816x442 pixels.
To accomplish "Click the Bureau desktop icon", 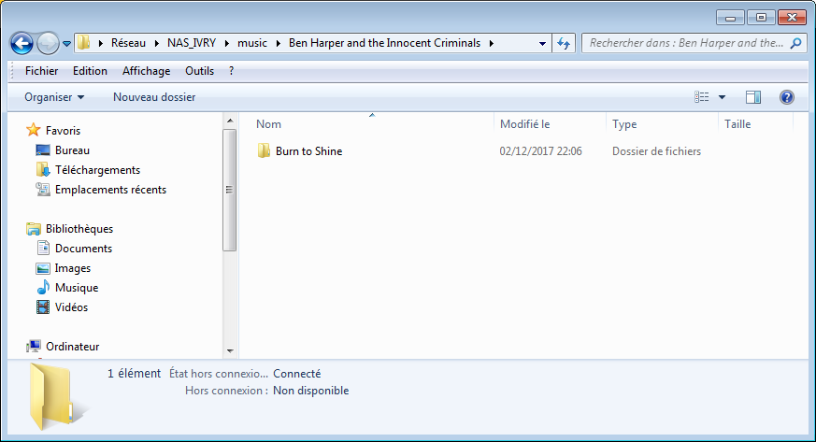I will coord(43,150).
